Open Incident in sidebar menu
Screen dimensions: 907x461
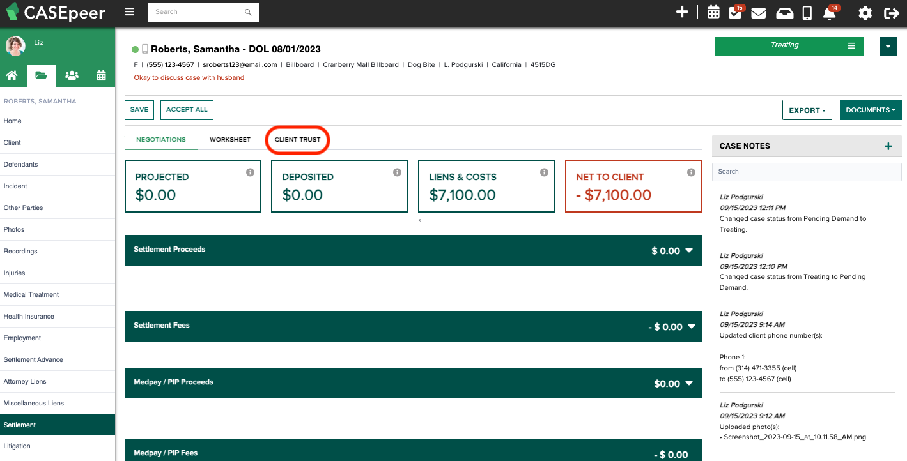[58, 186]
